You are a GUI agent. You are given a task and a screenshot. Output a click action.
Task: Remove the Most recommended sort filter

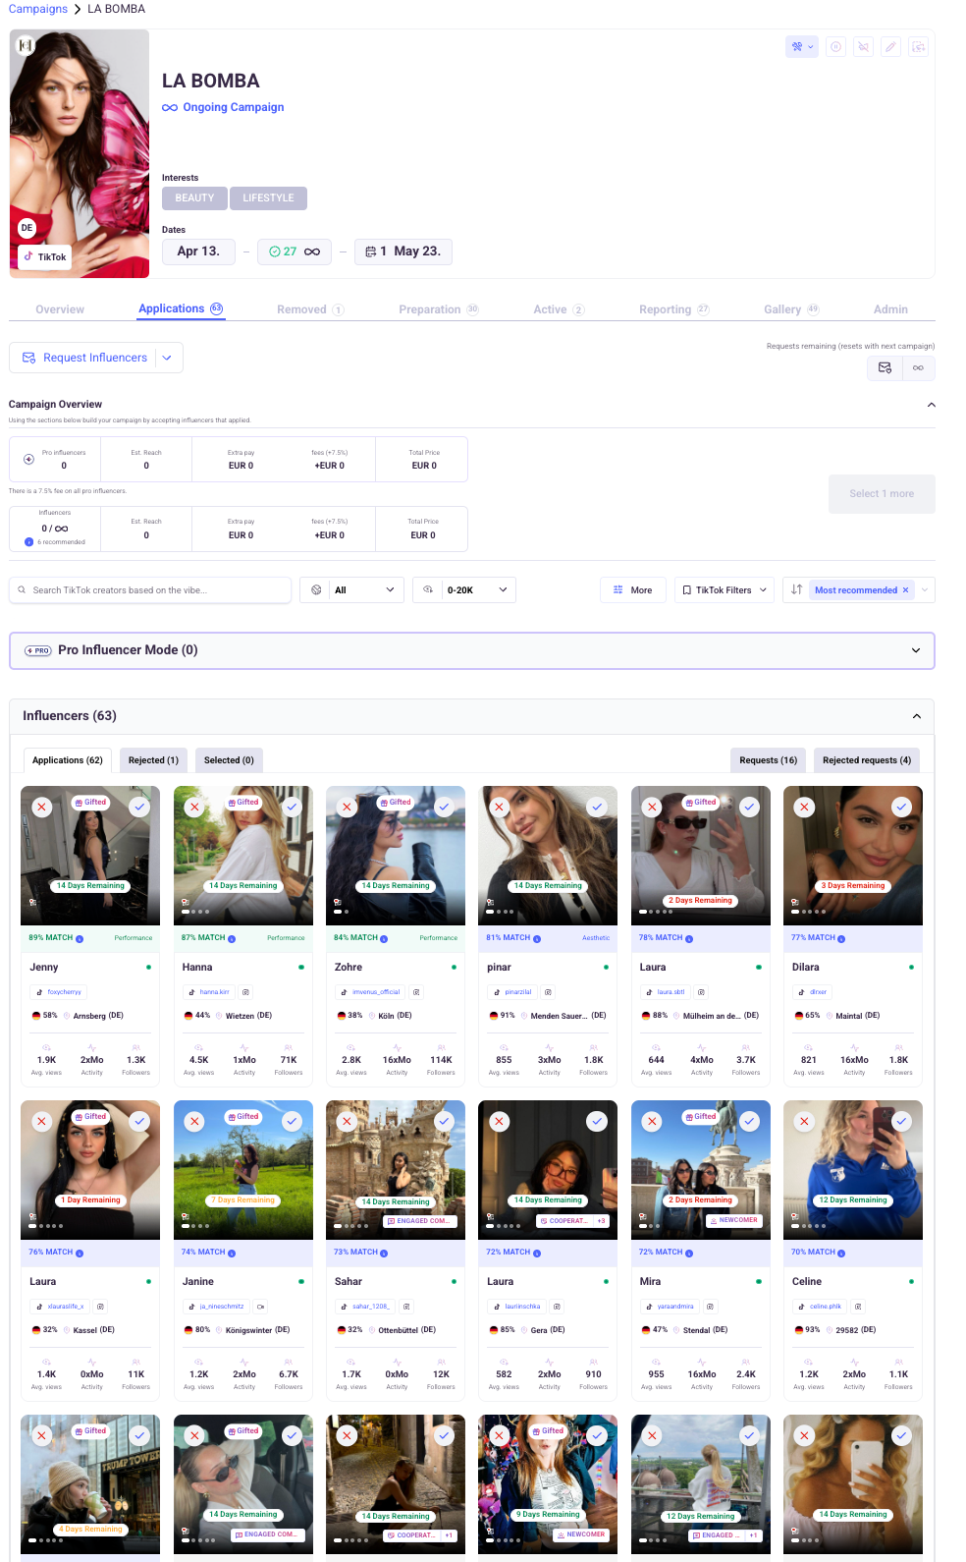(x=905, y=589)
